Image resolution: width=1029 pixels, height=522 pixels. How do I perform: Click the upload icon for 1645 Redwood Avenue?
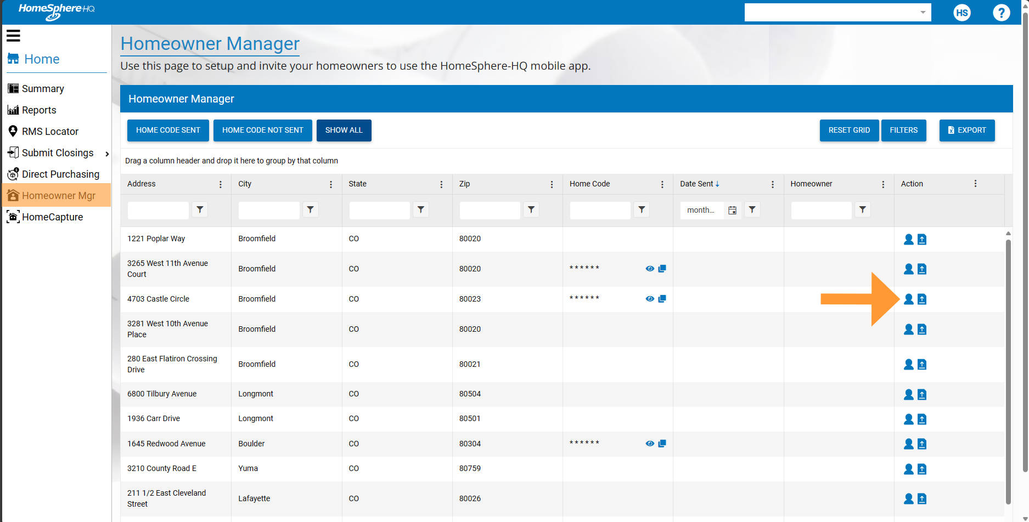pyautogui.click(x=922, y=444)
